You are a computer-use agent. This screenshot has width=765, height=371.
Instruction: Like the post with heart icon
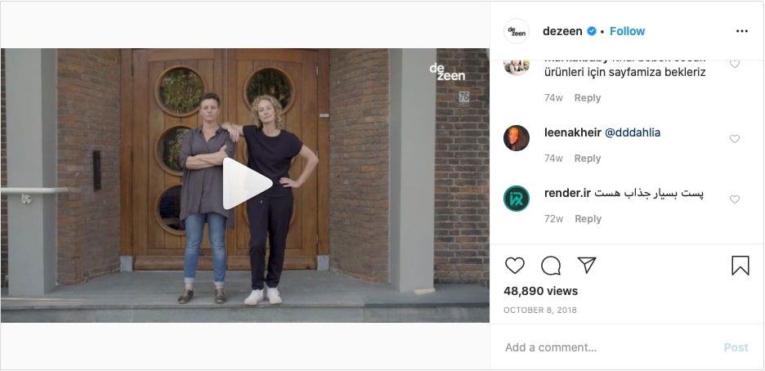514,266
